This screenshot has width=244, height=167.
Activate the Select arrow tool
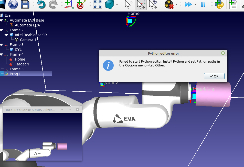pyautogui.click(x=128, y=4)
